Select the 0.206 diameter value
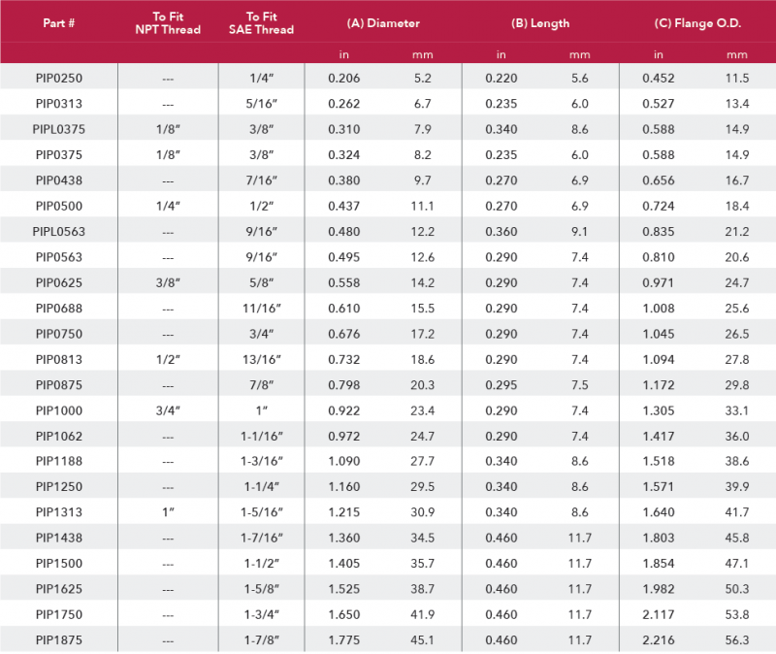The width and height of the screenshot is (776, 654). pos(344,78)
